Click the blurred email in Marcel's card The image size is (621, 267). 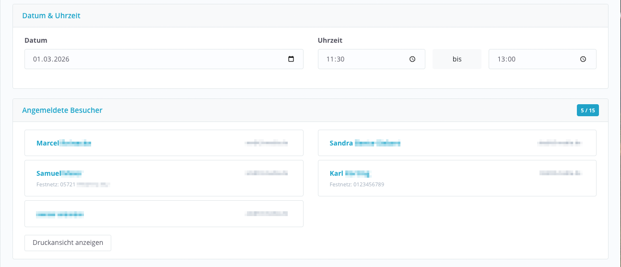pos(266,143)
